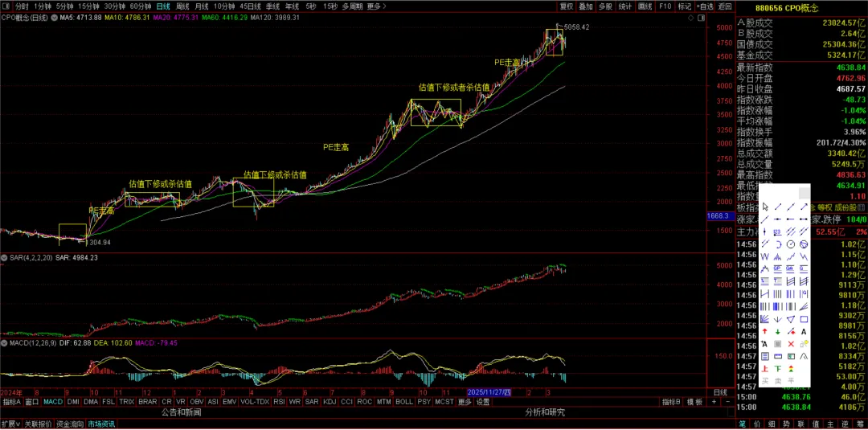Switch to the 分时 chart
Screen dimensions: 868x430
[22, 6]
